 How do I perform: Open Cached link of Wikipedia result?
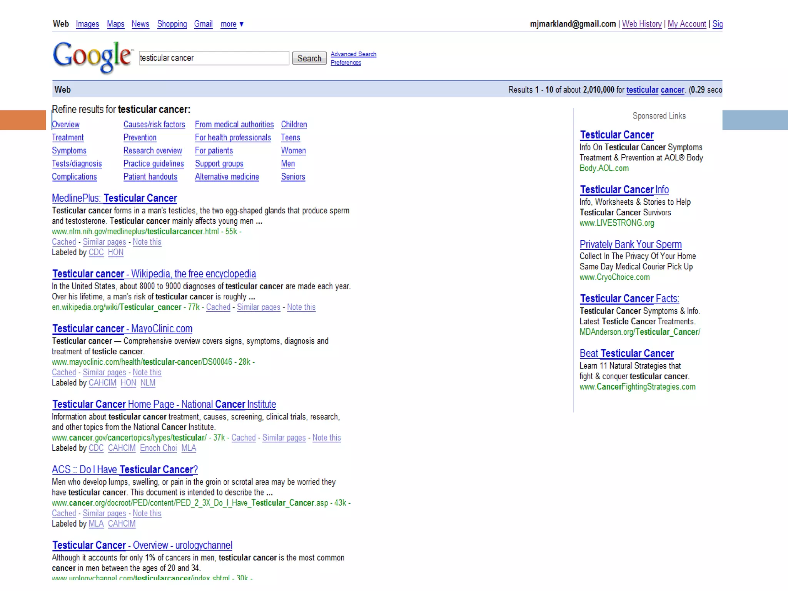218,307
